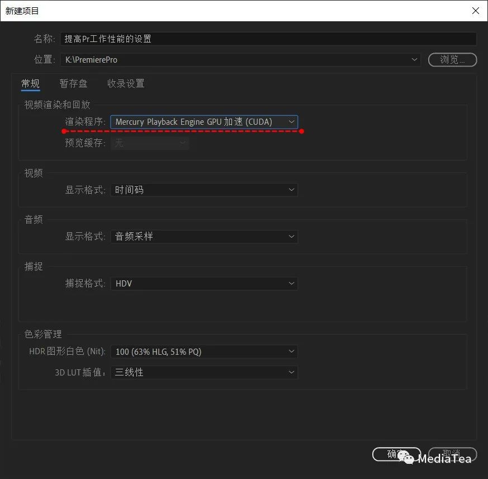Image resolution: width=488 pixels, height=479 pixels.
Task: Switch to the 常规 tab
Action: point(31,83)
